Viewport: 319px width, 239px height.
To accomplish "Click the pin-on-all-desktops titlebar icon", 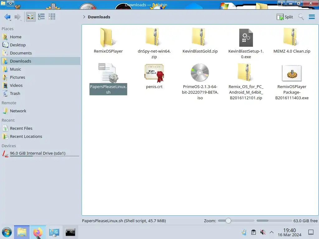I will click(10, 3).
